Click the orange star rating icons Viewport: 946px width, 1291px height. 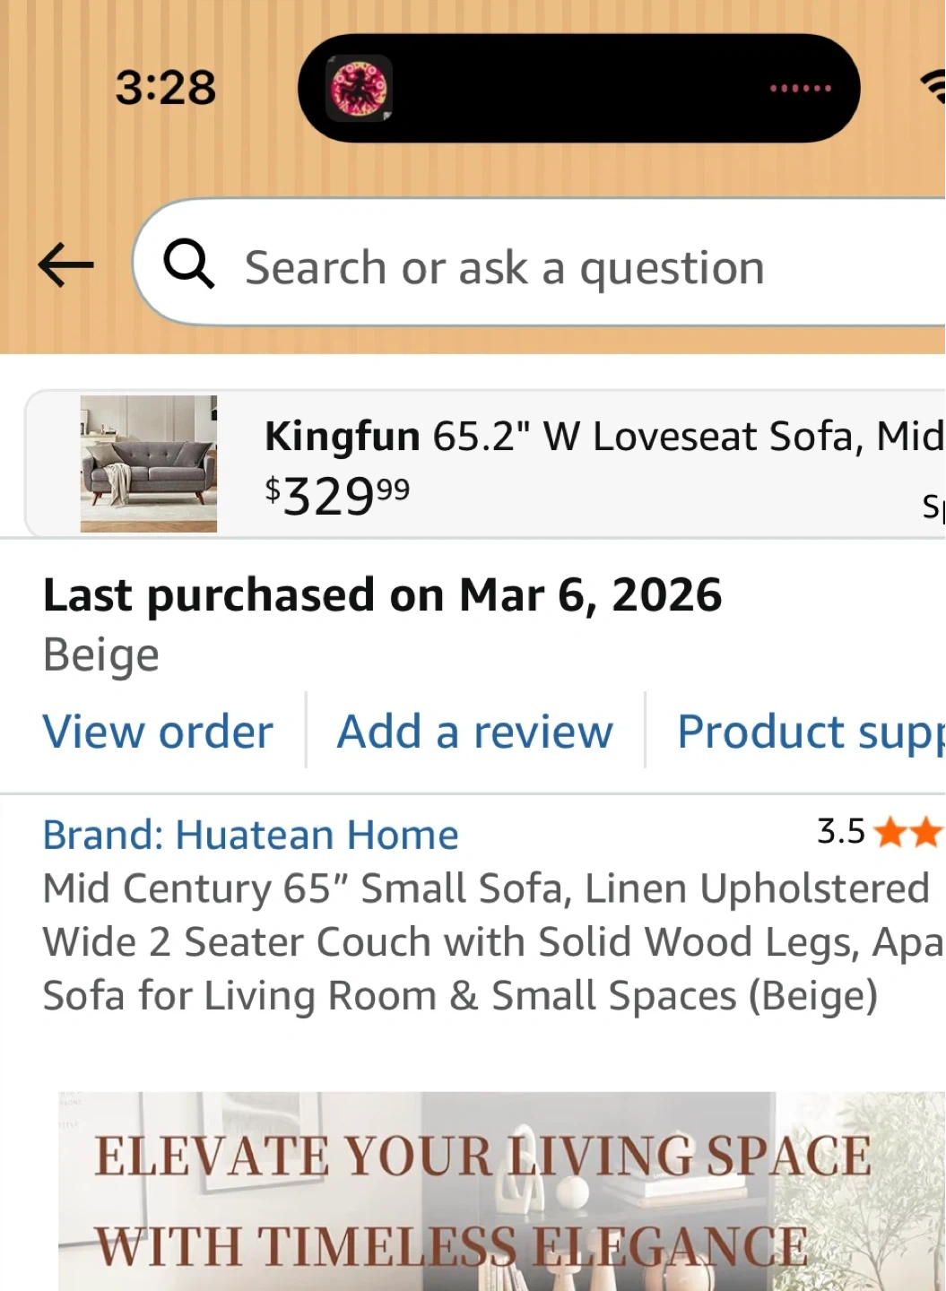907,833
